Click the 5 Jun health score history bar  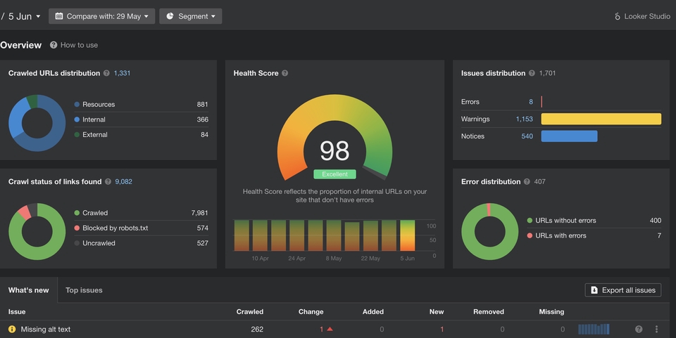point(408,235)
